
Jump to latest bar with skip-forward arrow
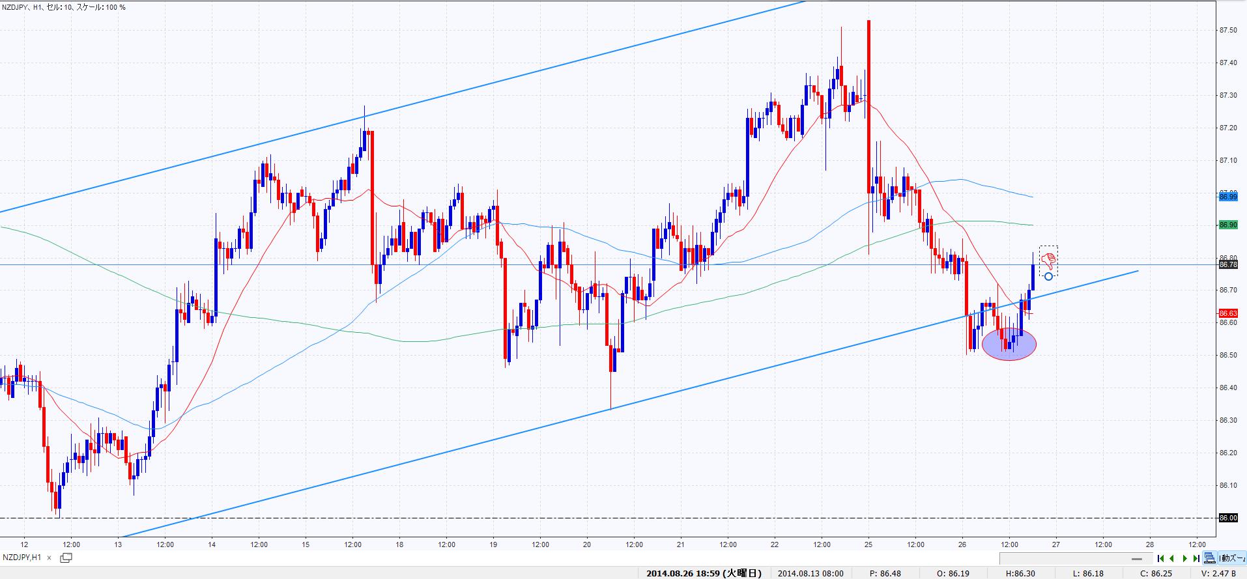click(x=1196, y=558)
